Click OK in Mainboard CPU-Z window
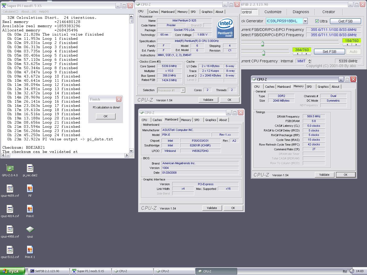367x275 pixels. tap(233, 208)
